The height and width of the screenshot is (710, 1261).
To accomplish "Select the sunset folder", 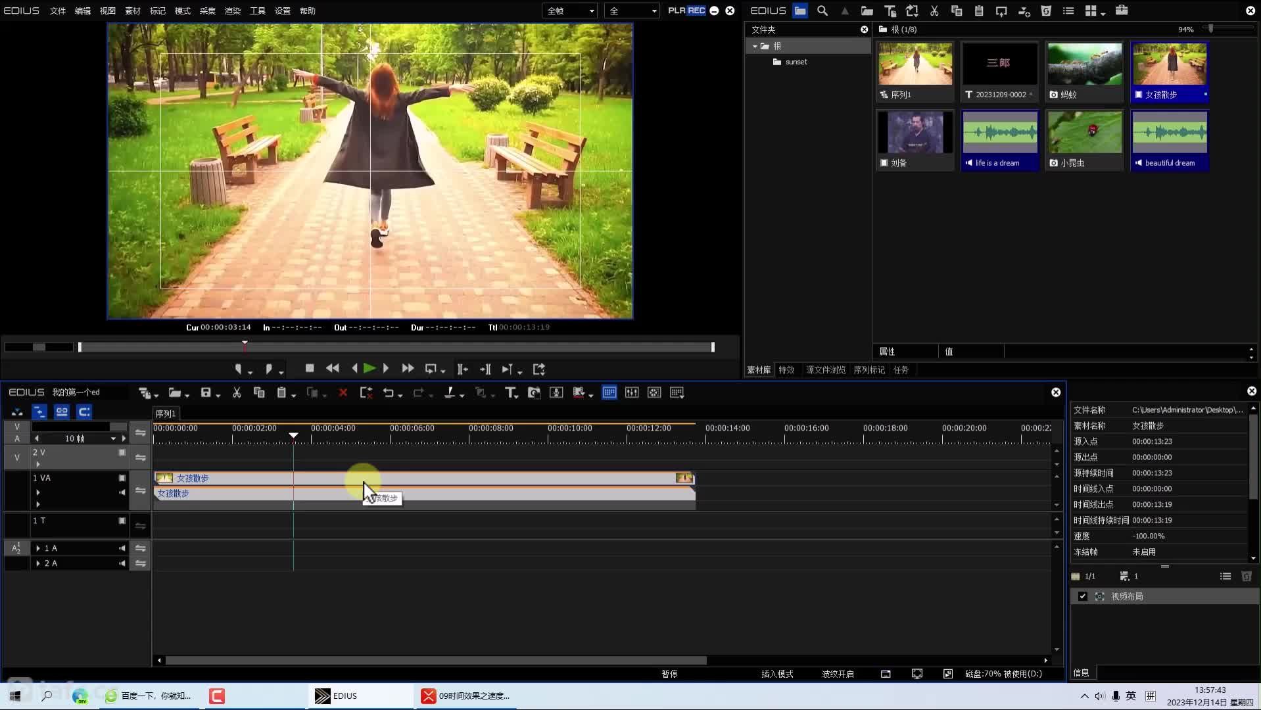I will (x=796, y=62).
